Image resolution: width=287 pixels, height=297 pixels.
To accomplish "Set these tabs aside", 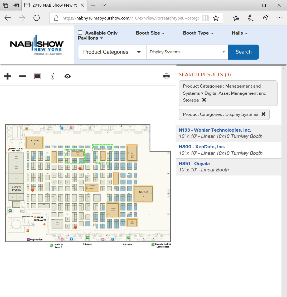I will click(16, 5).
